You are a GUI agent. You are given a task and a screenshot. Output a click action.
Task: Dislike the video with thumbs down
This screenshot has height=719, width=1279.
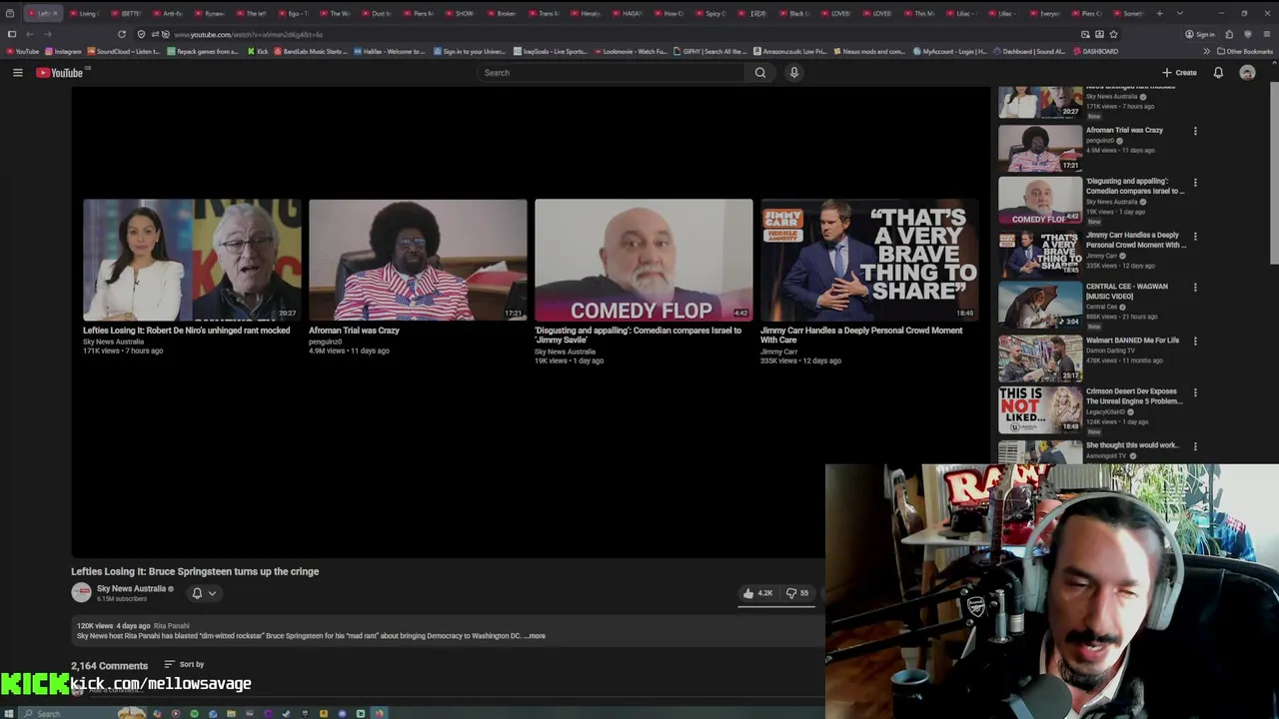(x=797, y=593)
